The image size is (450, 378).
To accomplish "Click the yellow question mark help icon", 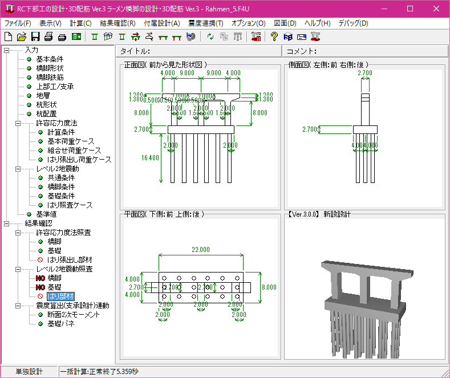I will click(274, 37).
